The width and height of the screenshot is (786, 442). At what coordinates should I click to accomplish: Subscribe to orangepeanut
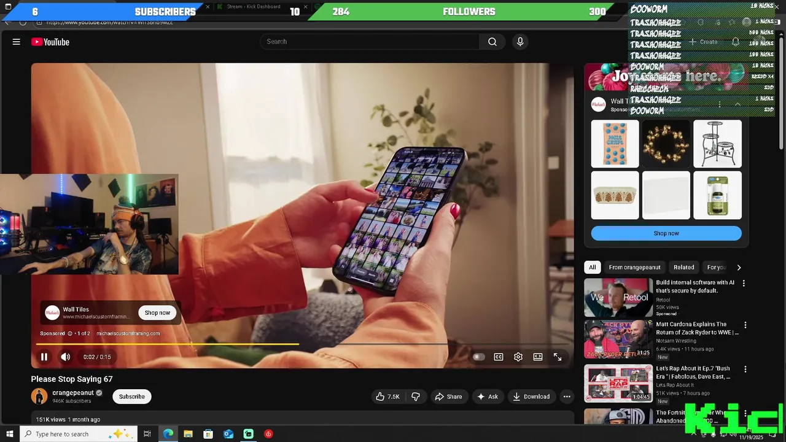(x=132, y=397)
